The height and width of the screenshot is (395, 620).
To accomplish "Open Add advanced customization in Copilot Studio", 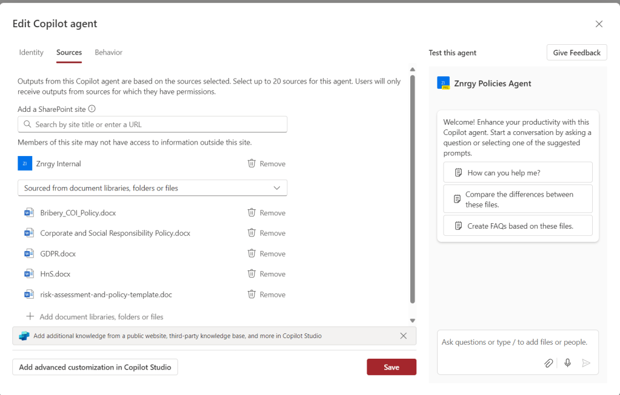I will (x=95, y=367).
